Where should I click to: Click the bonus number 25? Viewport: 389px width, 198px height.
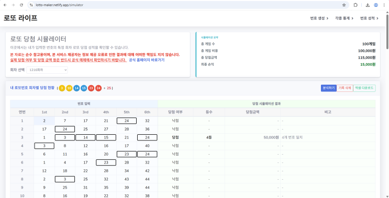tap(109, 88)
